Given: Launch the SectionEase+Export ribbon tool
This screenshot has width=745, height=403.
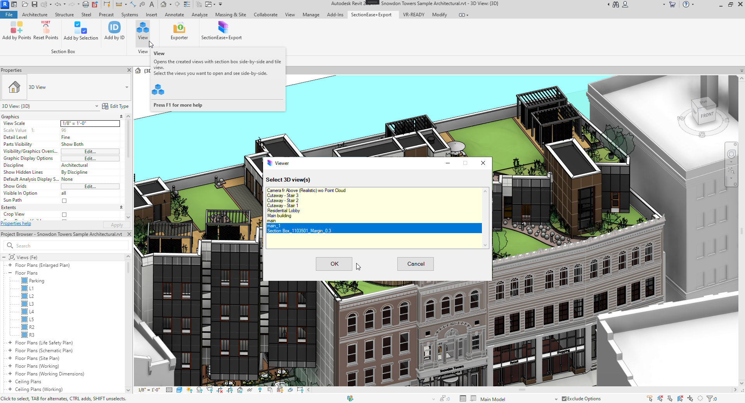Looking at the screenshot, I should (222, 30).
